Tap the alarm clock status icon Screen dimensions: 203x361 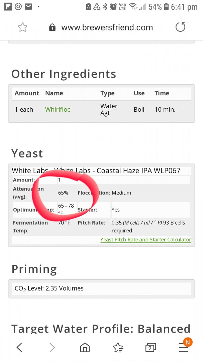tap(113, 7)
